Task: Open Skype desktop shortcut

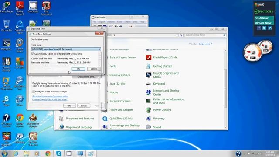Action: (x=7, y=101)
